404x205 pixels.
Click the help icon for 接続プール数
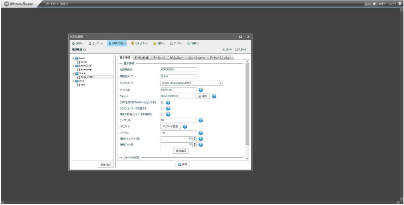(x=200, y=145)
